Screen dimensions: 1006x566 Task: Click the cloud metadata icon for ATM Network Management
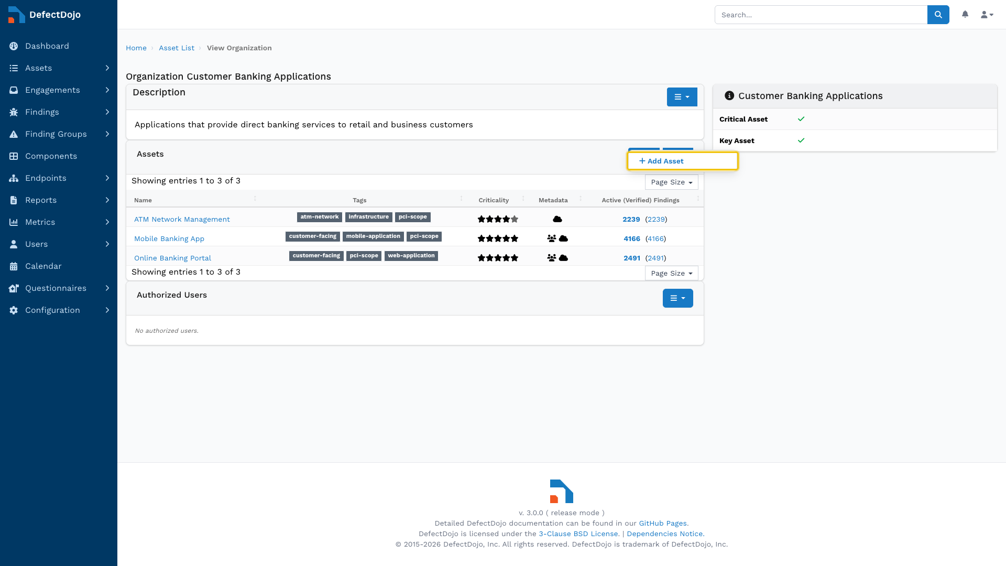click(557, 219)
